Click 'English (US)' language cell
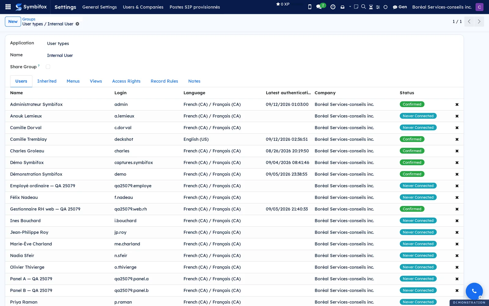Image resolution: width=489 pixels, height=306 pixels. [196, 139]
